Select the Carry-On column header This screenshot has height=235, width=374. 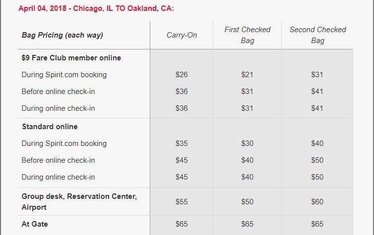tap(182, 35)
